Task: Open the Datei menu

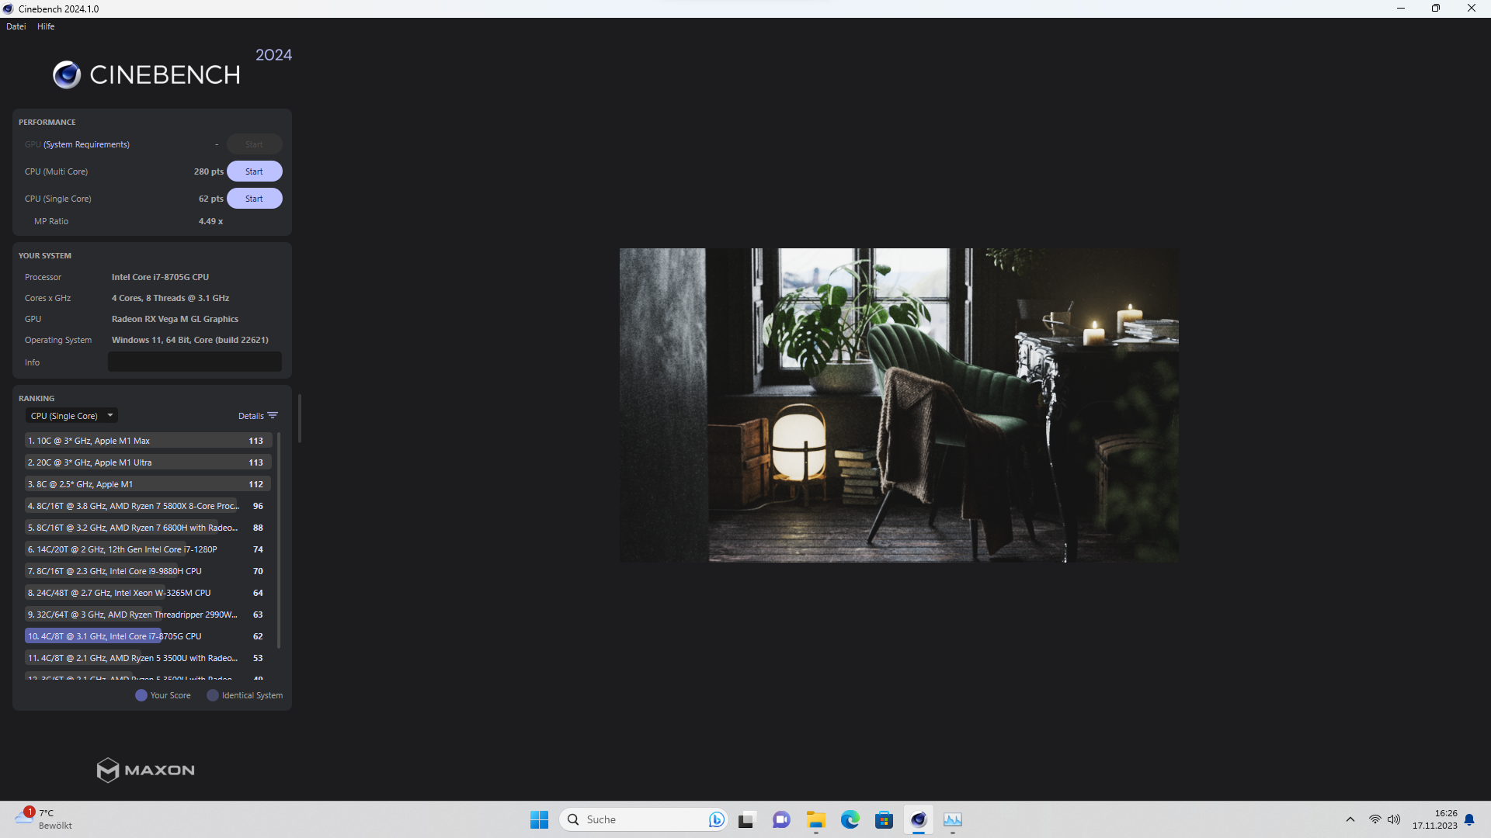Action: 16,26
